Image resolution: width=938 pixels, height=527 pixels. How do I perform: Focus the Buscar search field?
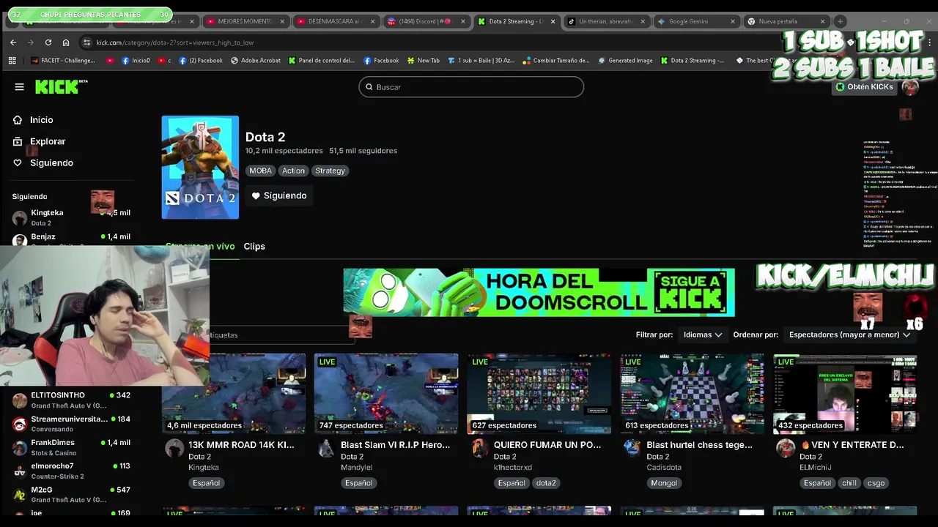point(471,87)
